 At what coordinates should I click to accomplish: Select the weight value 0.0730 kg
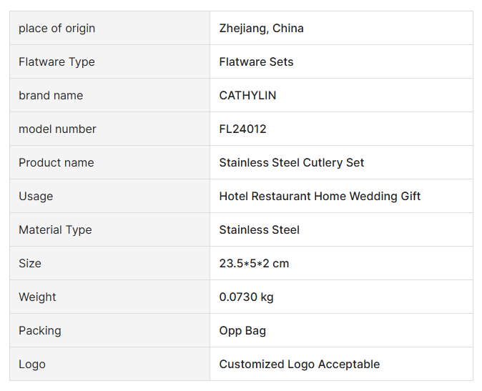click(x=246, y=297)
